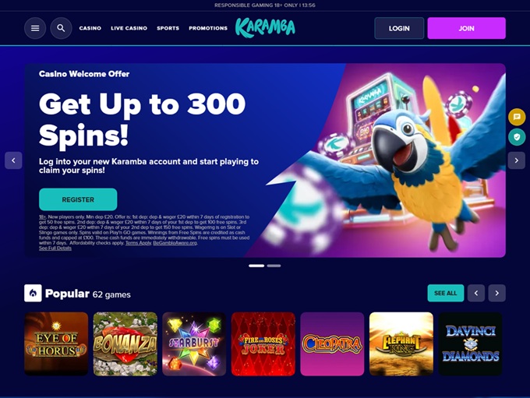Launch the Starburst game thumbnail

194,343
